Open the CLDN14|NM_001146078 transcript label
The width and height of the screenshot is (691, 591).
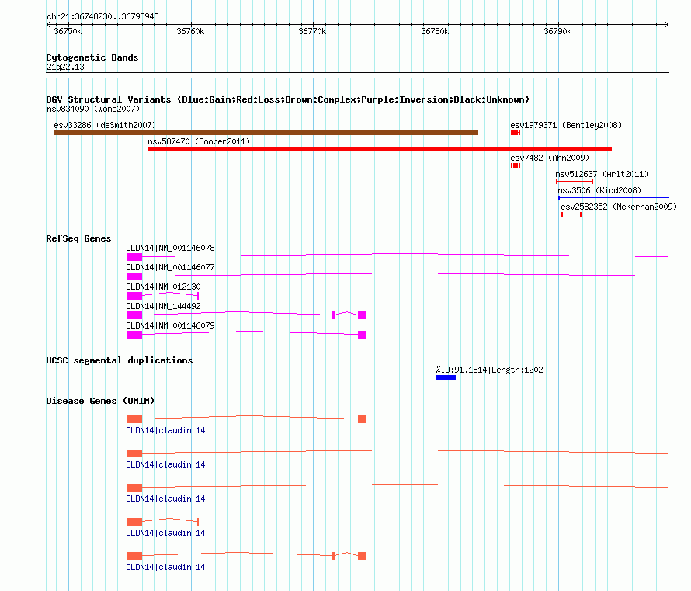(171, 248)
